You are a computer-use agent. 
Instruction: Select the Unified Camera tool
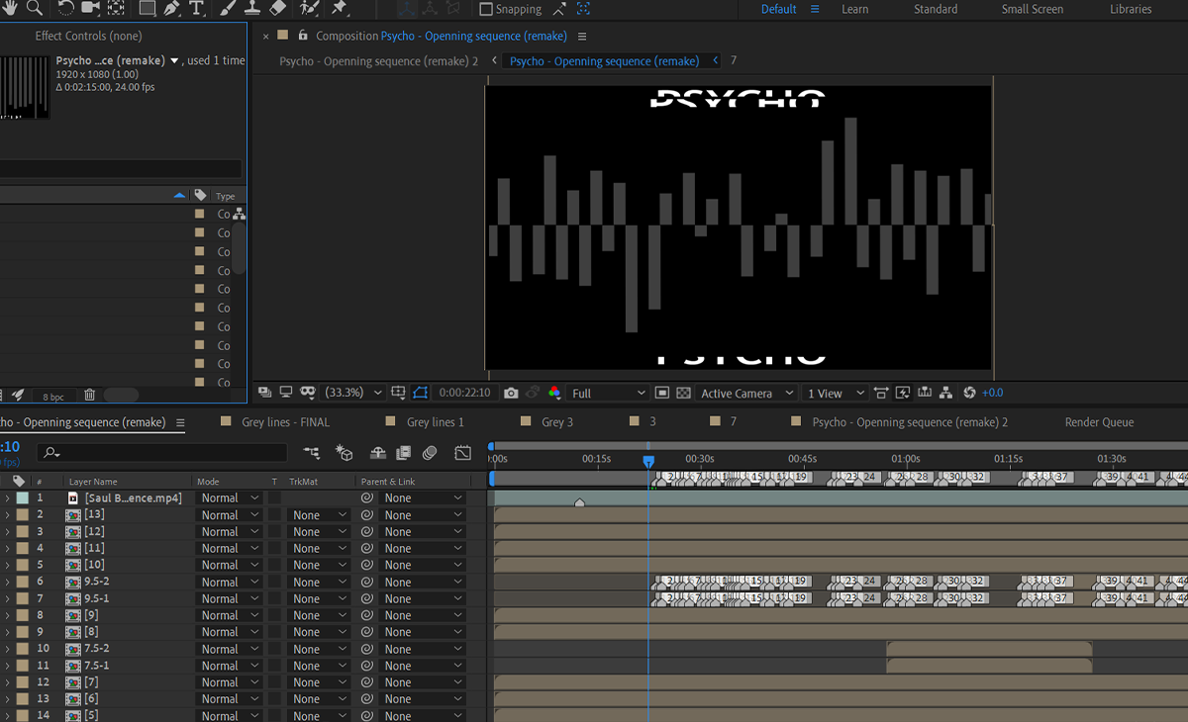[90, 8]
